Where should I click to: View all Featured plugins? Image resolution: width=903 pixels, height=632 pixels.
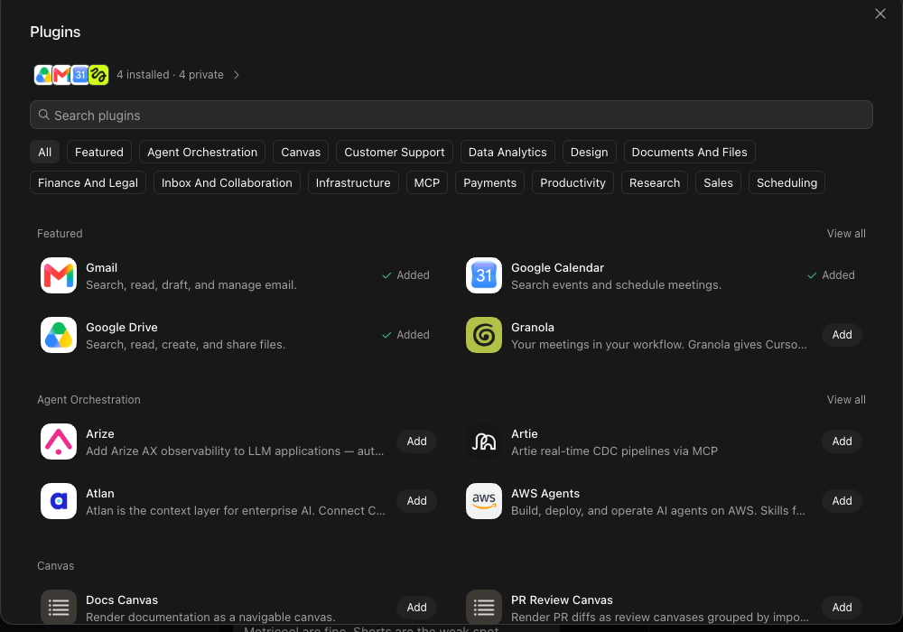coord(846,234)
